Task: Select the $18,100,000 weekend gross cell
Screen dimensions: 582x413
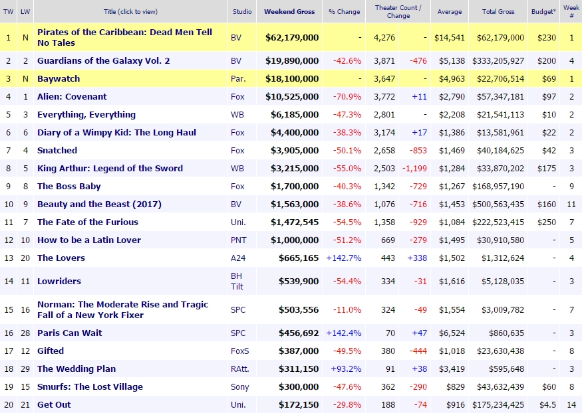Action: [x=292, y=78]
